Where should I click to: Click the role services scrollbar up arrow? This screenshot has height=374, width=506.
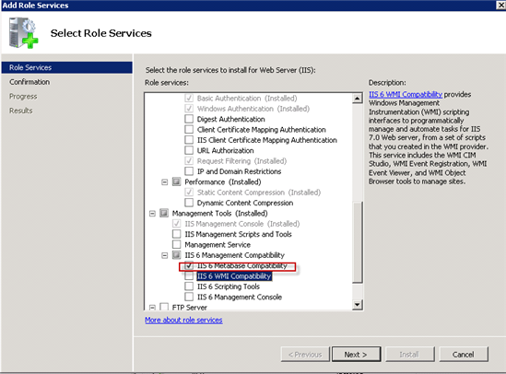[x=358, y=99]
